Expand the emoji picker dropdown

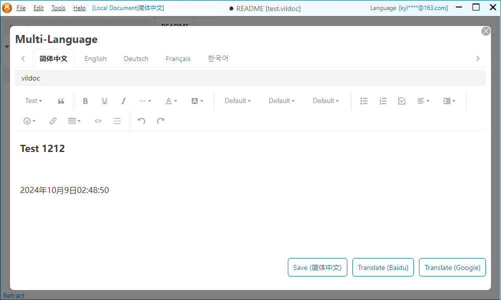[x=30, y=121]
